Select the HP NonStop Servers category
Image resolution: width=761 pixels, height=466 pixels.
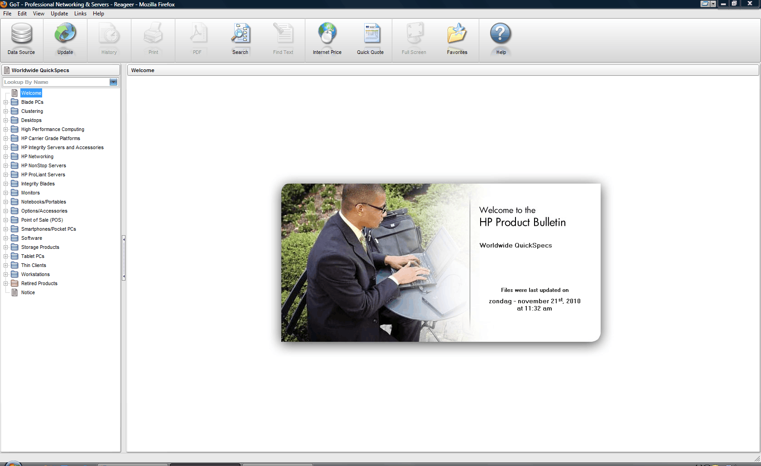43,165
